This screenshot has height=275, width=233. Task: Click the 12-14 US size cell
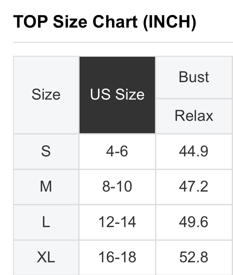click(x=117, y=222)
